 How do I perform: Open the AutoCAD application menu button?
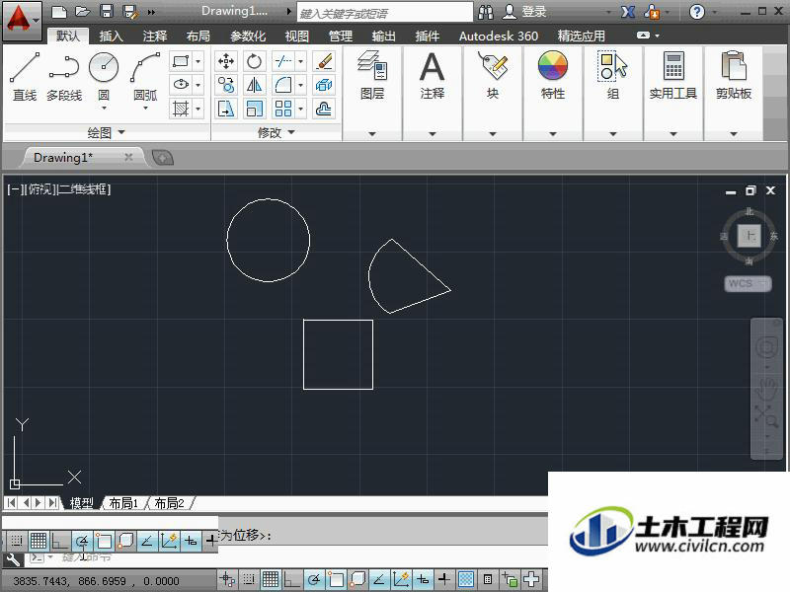22,21
